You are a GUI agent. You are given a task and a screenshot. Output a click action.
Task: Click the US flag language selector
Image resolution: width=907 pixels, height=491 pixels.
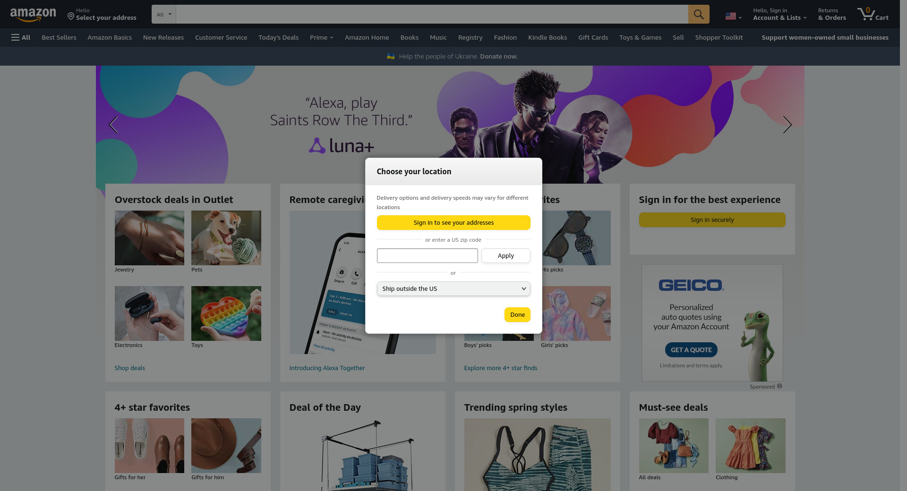pyautogui.click(x=733, y=16)
